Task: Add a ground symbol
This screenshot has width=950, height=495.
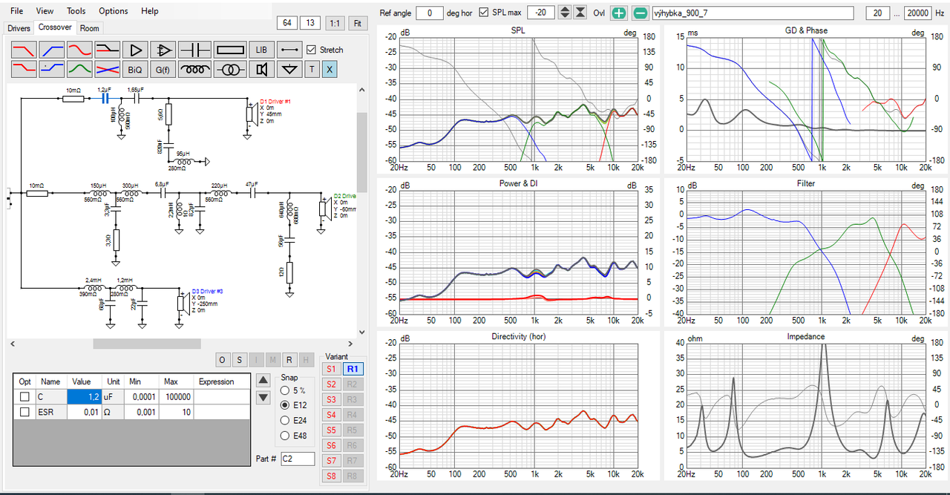Action: click(289, 69)
